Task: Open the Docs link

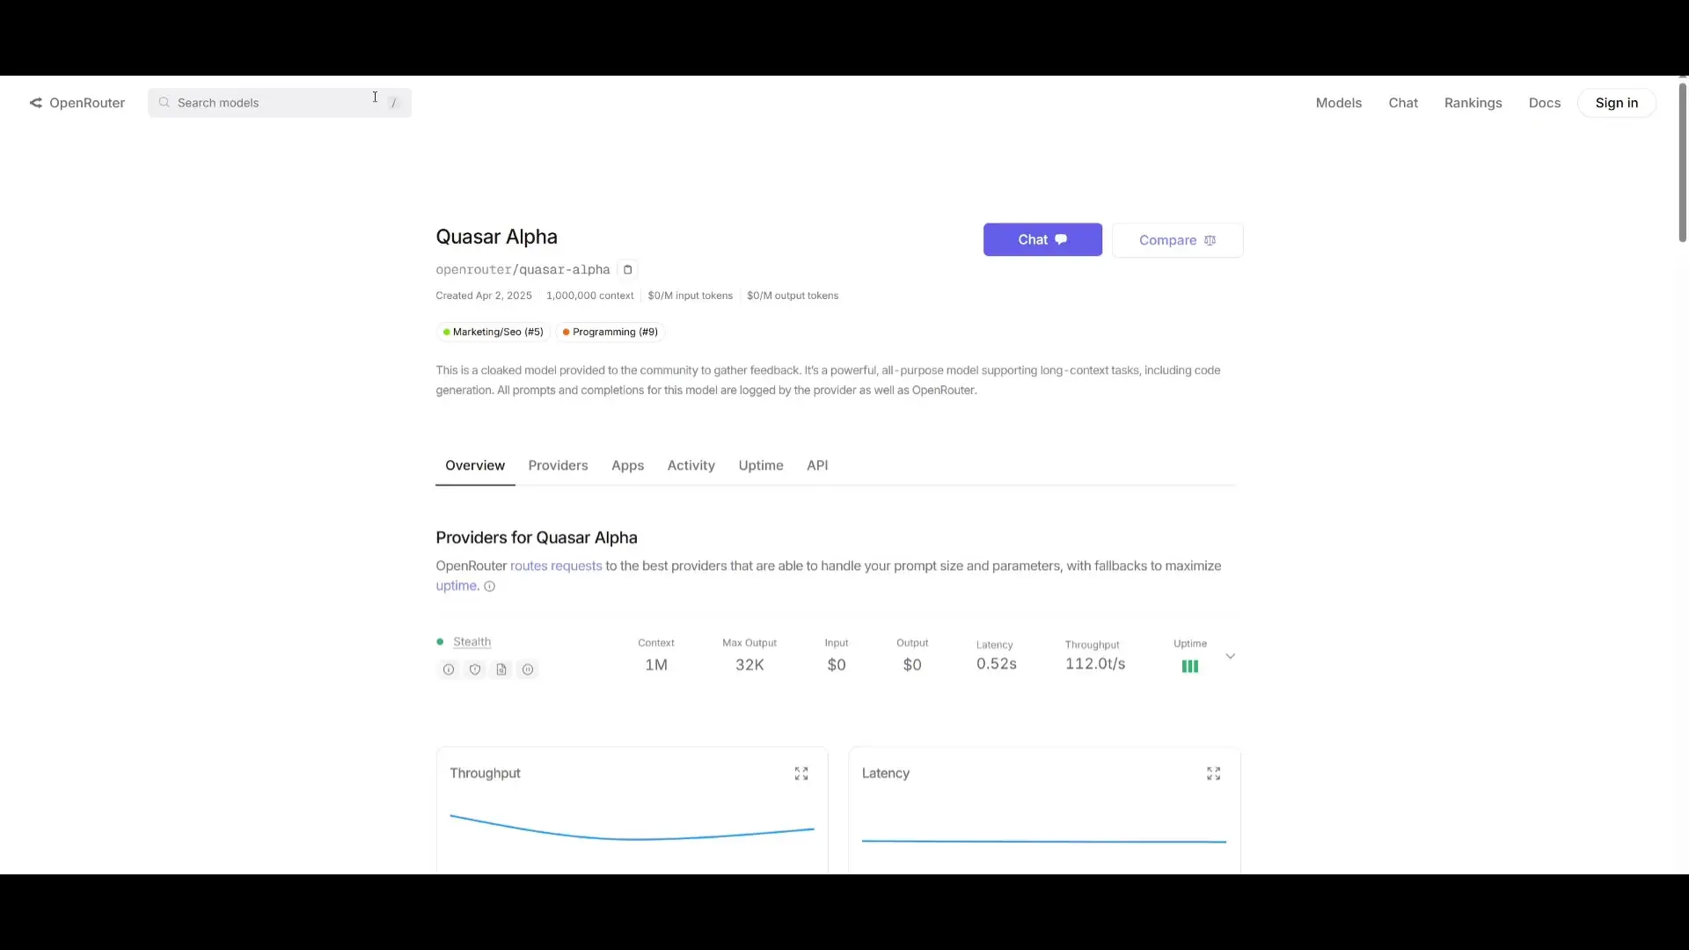Action: pyautogui.click(x=1545, y=103)
